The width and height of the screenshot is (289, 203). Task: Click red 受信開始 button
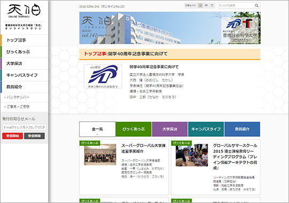tap(12, 136)
